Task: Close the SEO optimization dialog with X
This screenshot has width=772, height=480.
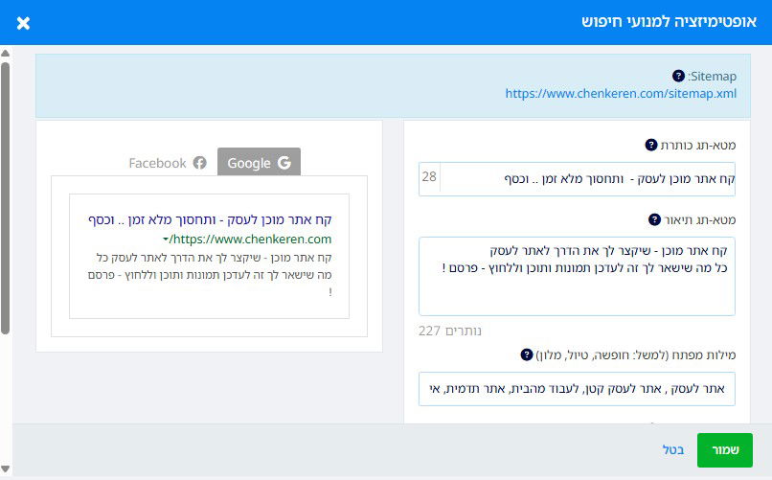Action: pyautogui.click(x=23, y=23)
